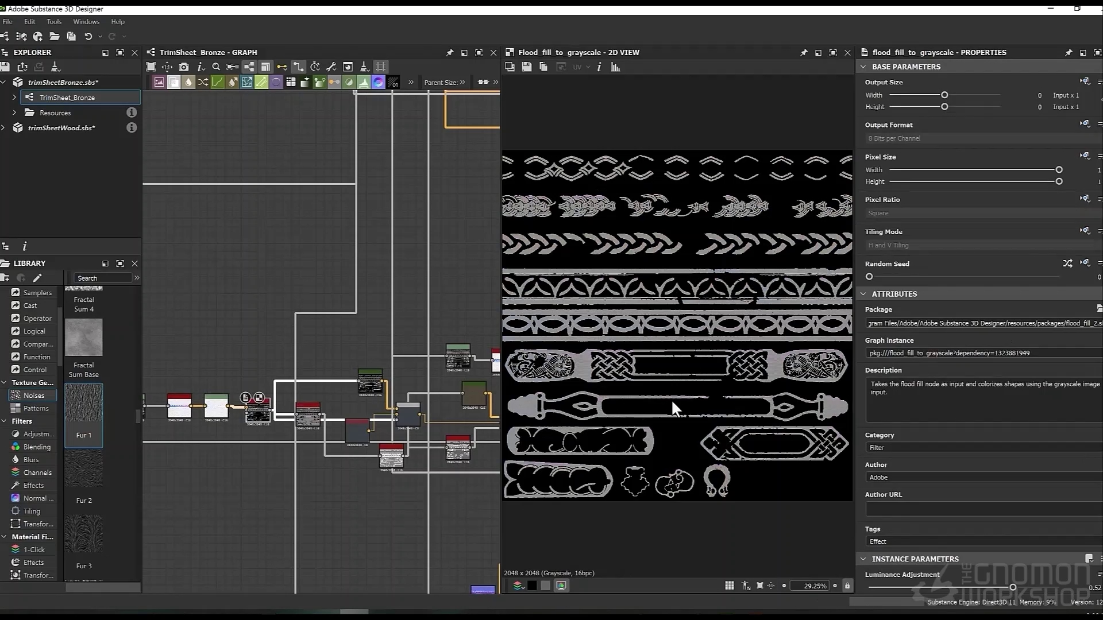Screen dimensions: 1103x620
Task: Click the Levels node icon in graph toolbar
Action: (x=364, y=82)
